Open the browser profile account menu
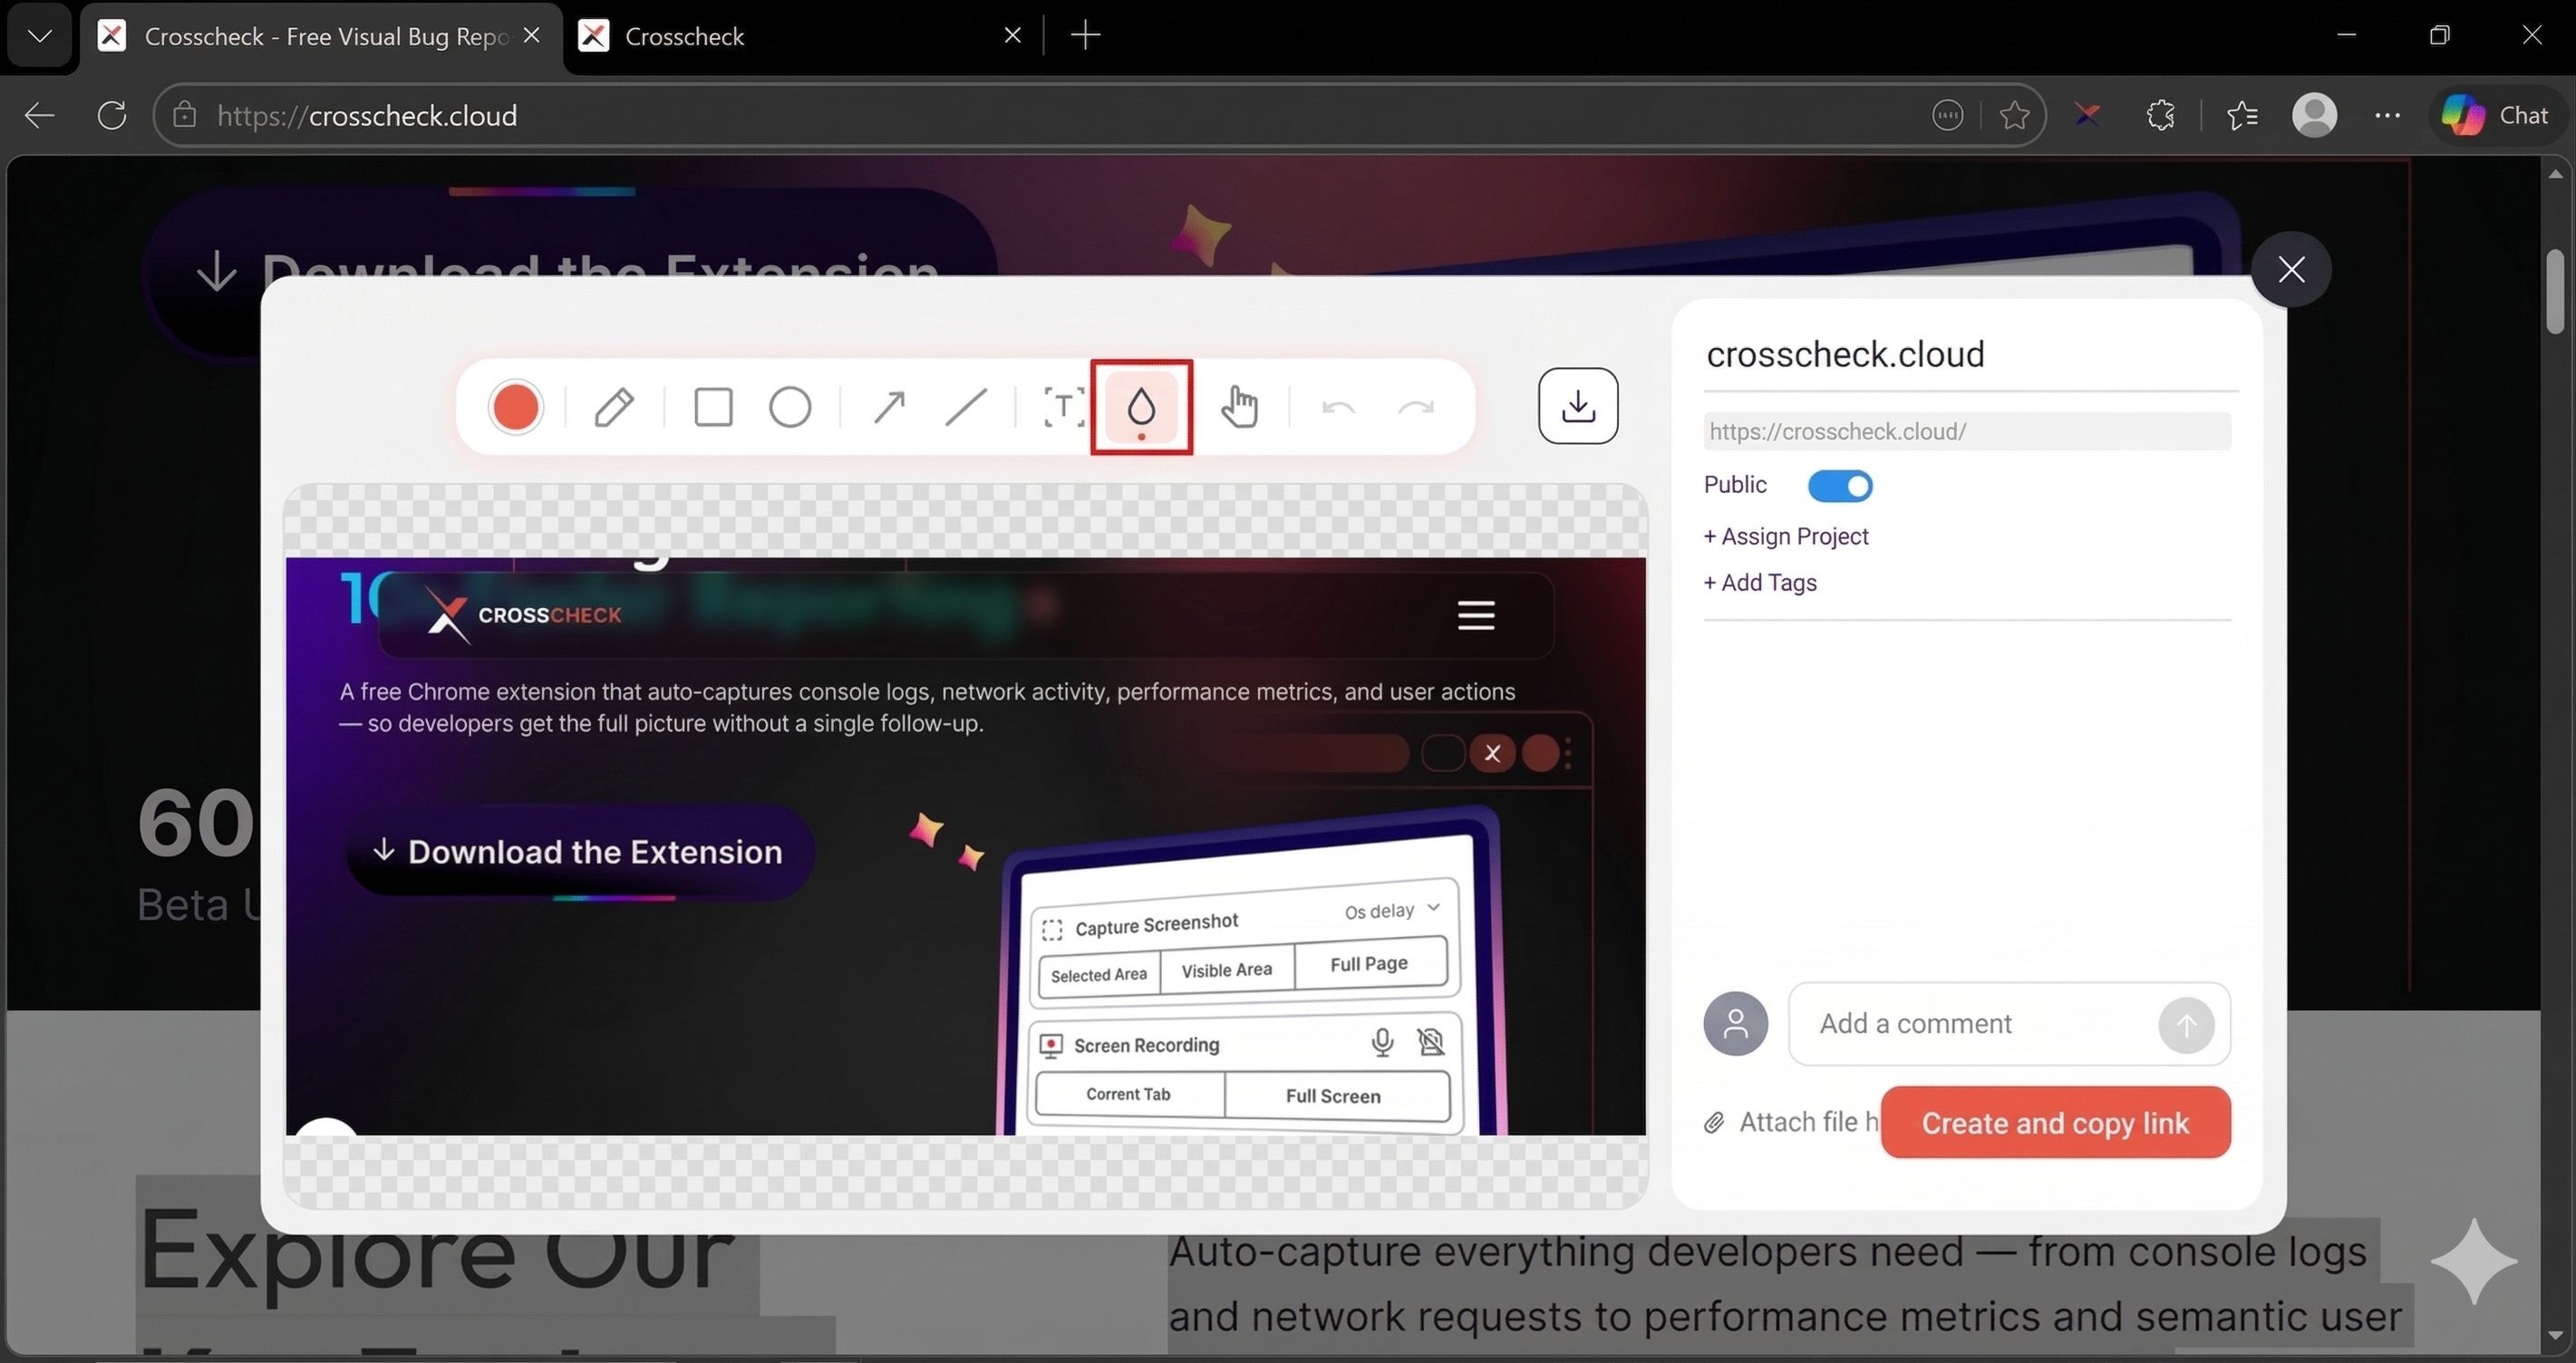 click(2316, 114)
